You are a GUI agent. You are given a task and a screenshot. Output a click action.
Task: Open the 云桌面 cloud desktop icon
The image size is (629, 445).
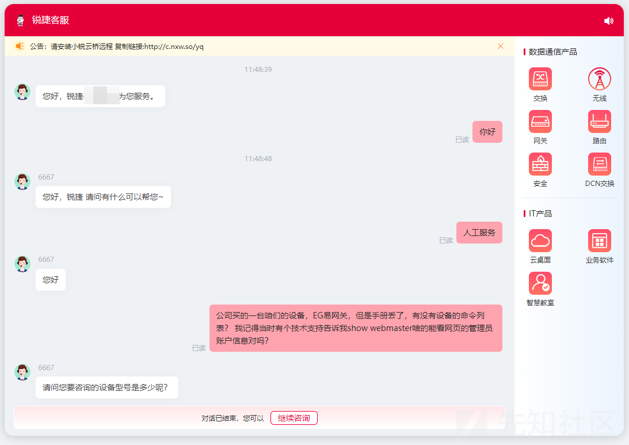[540, 241]
